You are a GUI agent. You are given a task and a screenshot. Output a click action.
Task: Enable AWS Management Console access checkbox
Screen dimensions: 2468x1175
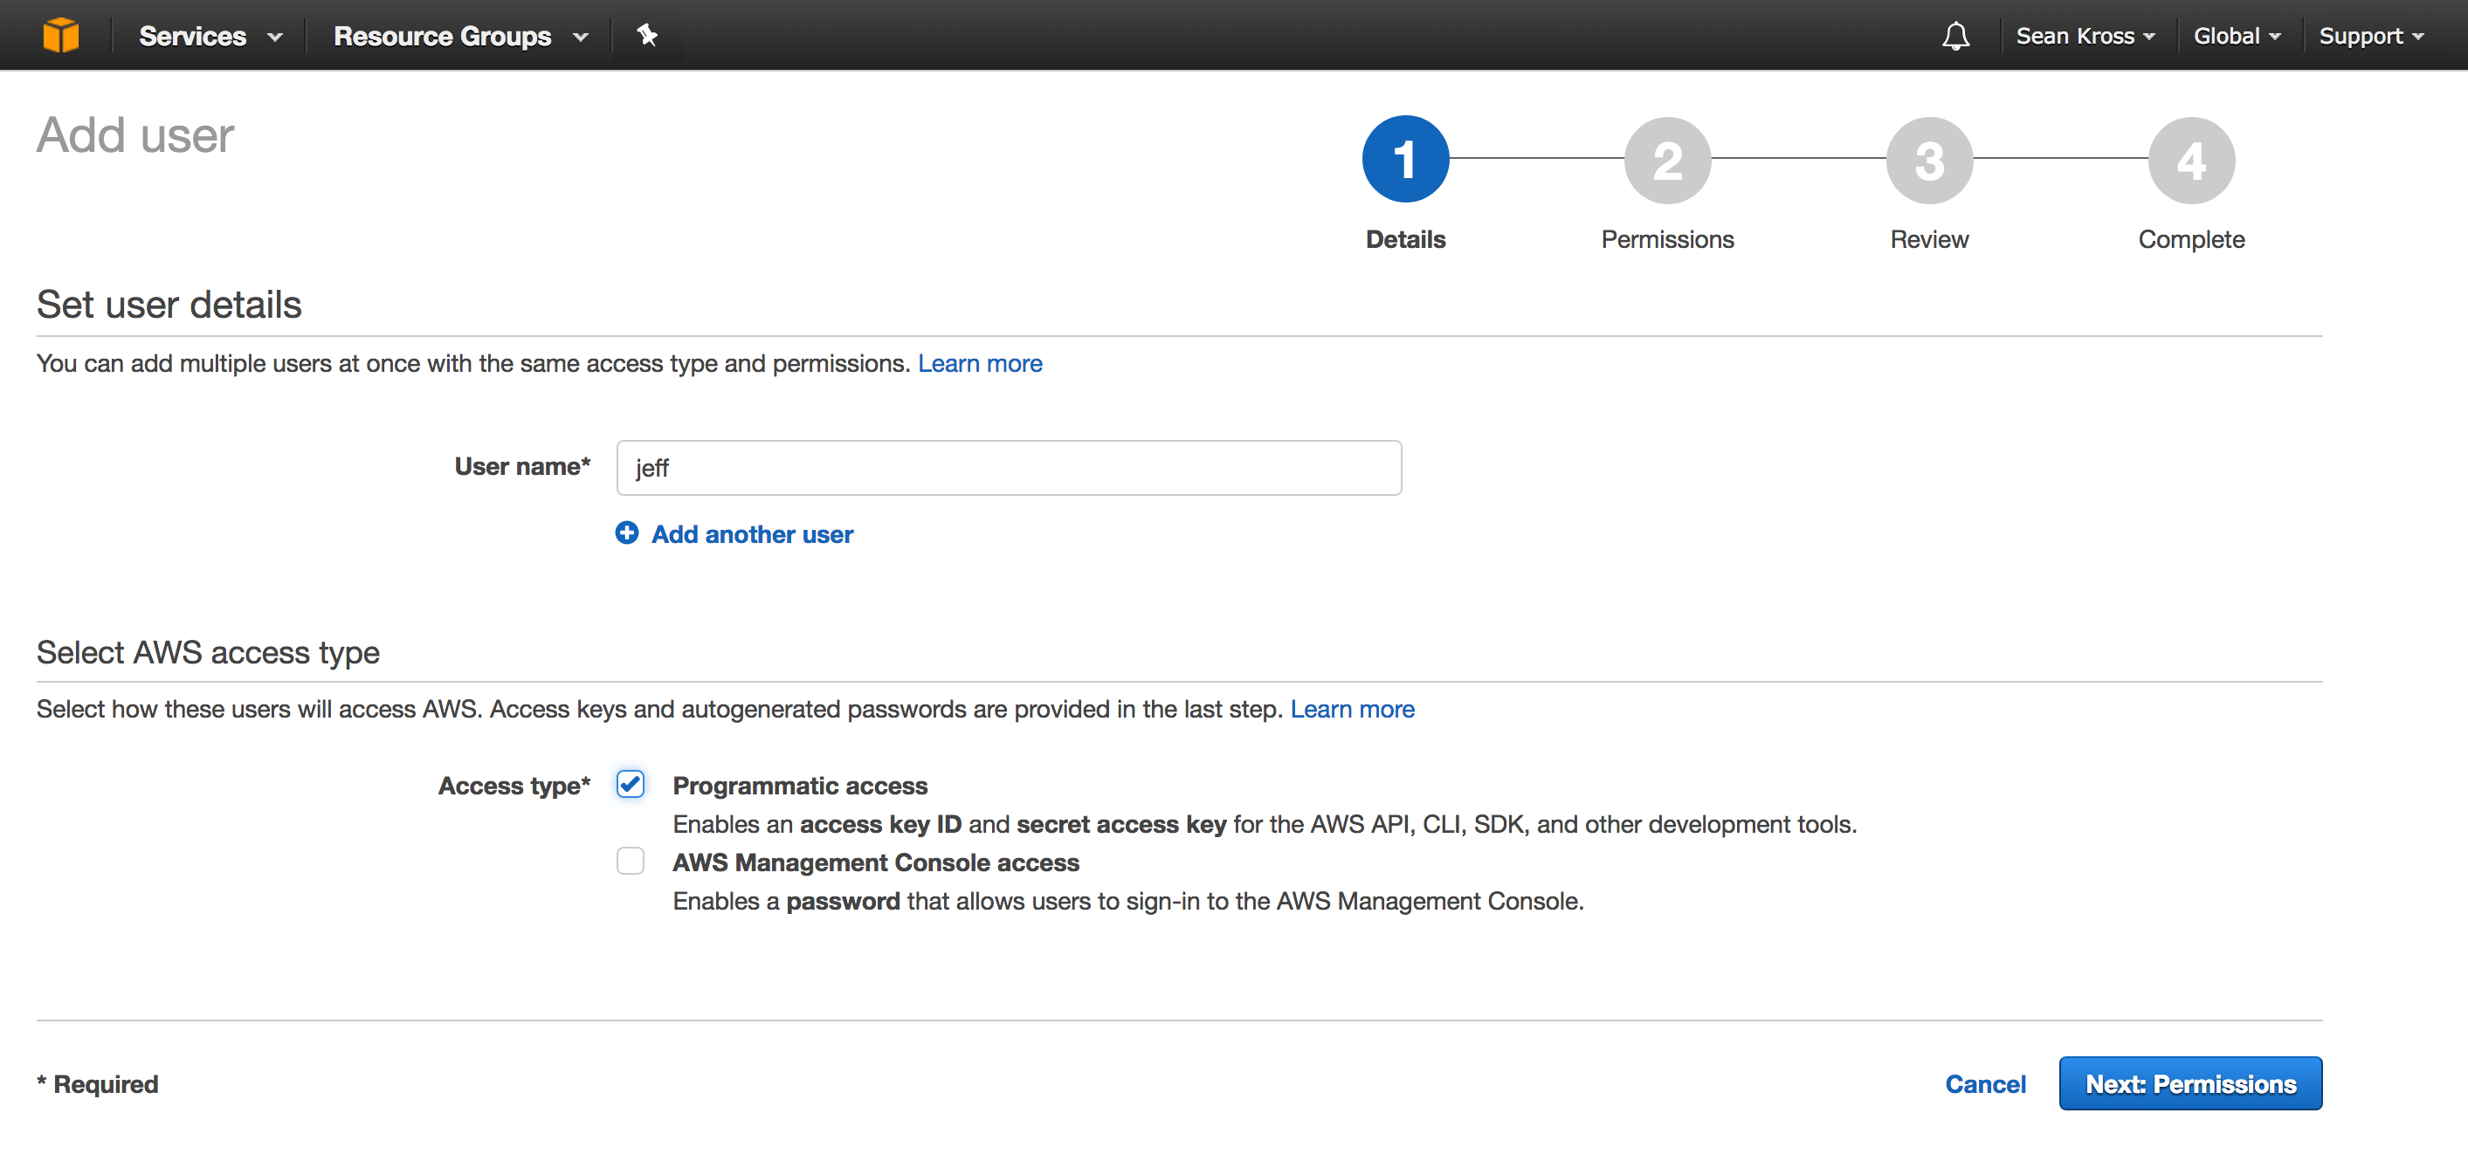click(631, 861)
